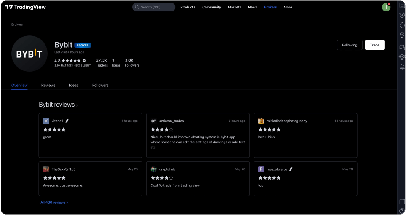
Task: Click the white Trade button
Action: click(x=374, y=45)
